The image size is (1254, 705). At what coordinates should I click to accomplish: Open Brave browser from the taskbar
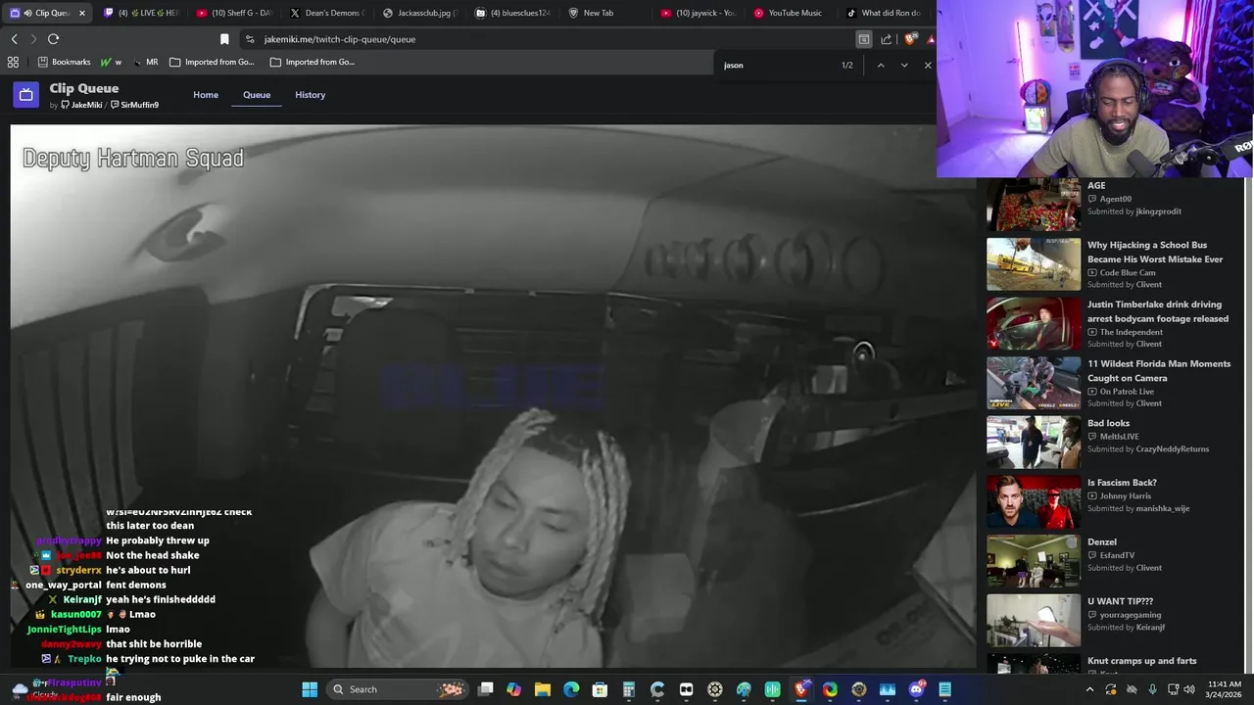[x=801, y=689]
